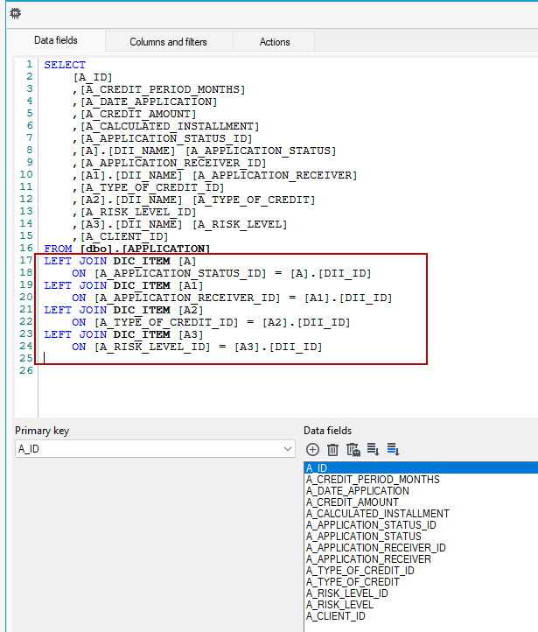
Task: Open the chip icon in window header
Action: coord(15,14)
